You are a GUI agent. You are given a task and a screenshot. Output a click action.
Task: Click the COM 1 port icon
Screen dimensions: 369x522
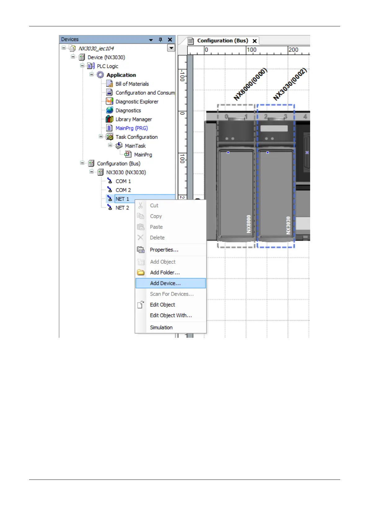tap(110, 181)
